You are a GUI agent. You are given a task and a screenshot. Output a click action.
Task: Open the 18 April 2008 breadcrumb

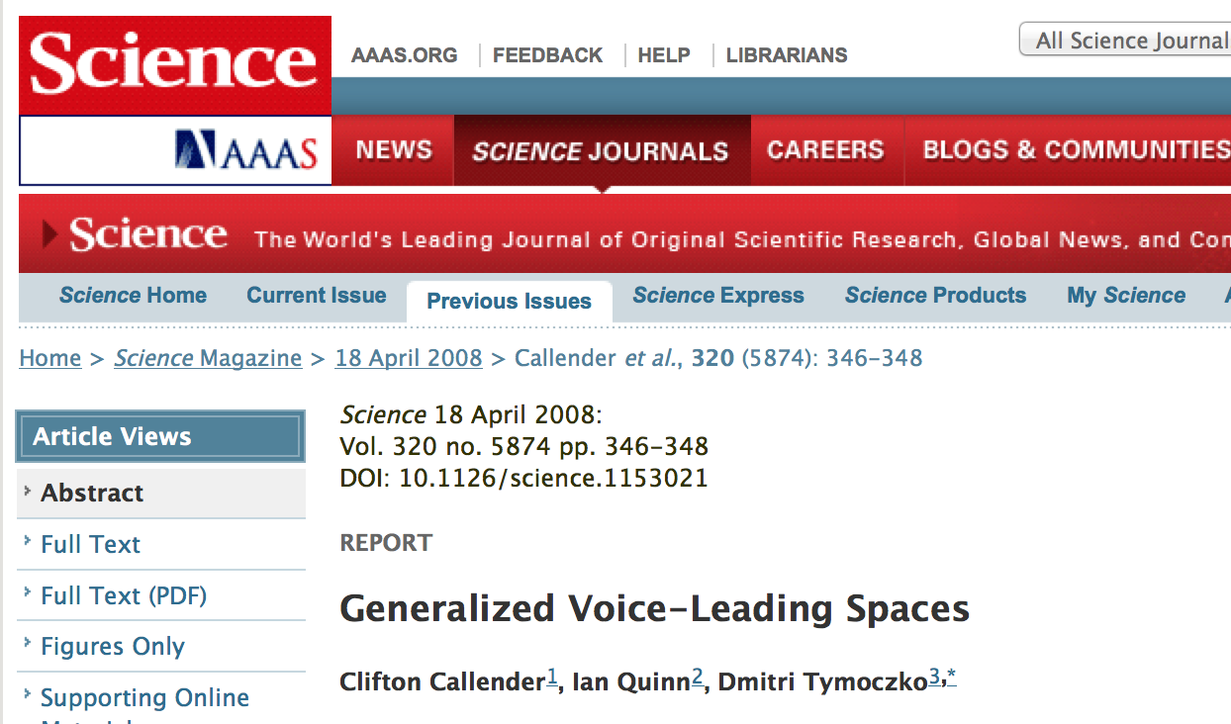pyautogui.click(x=409, y=358)
